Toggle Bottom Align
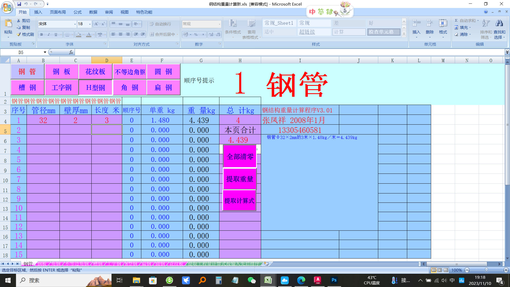 [x=128, y=24]
